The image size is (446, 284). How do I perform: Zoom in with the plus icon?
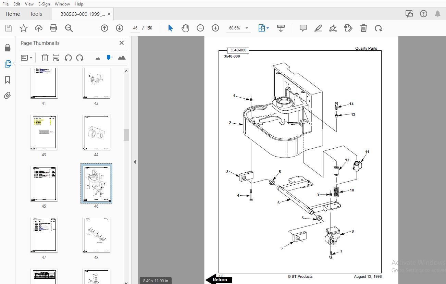[215, 28]
